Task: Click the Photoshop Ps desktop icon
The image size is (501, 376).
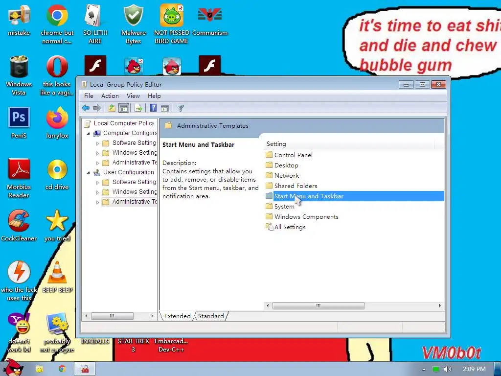Action: coord(19,123)
